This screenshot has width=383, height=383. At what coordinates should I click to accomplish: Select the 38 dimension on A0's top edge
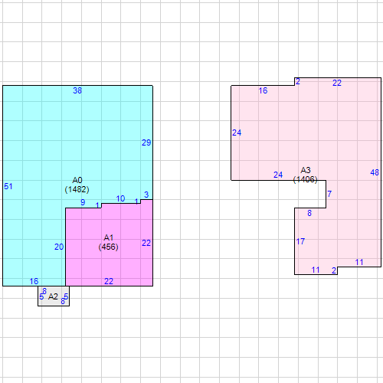pos(77,90)
